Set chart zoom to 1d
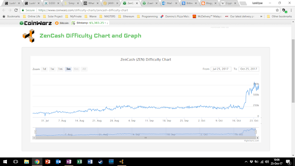The width and height of the screenshot is (295, 166). coord(44,69)
